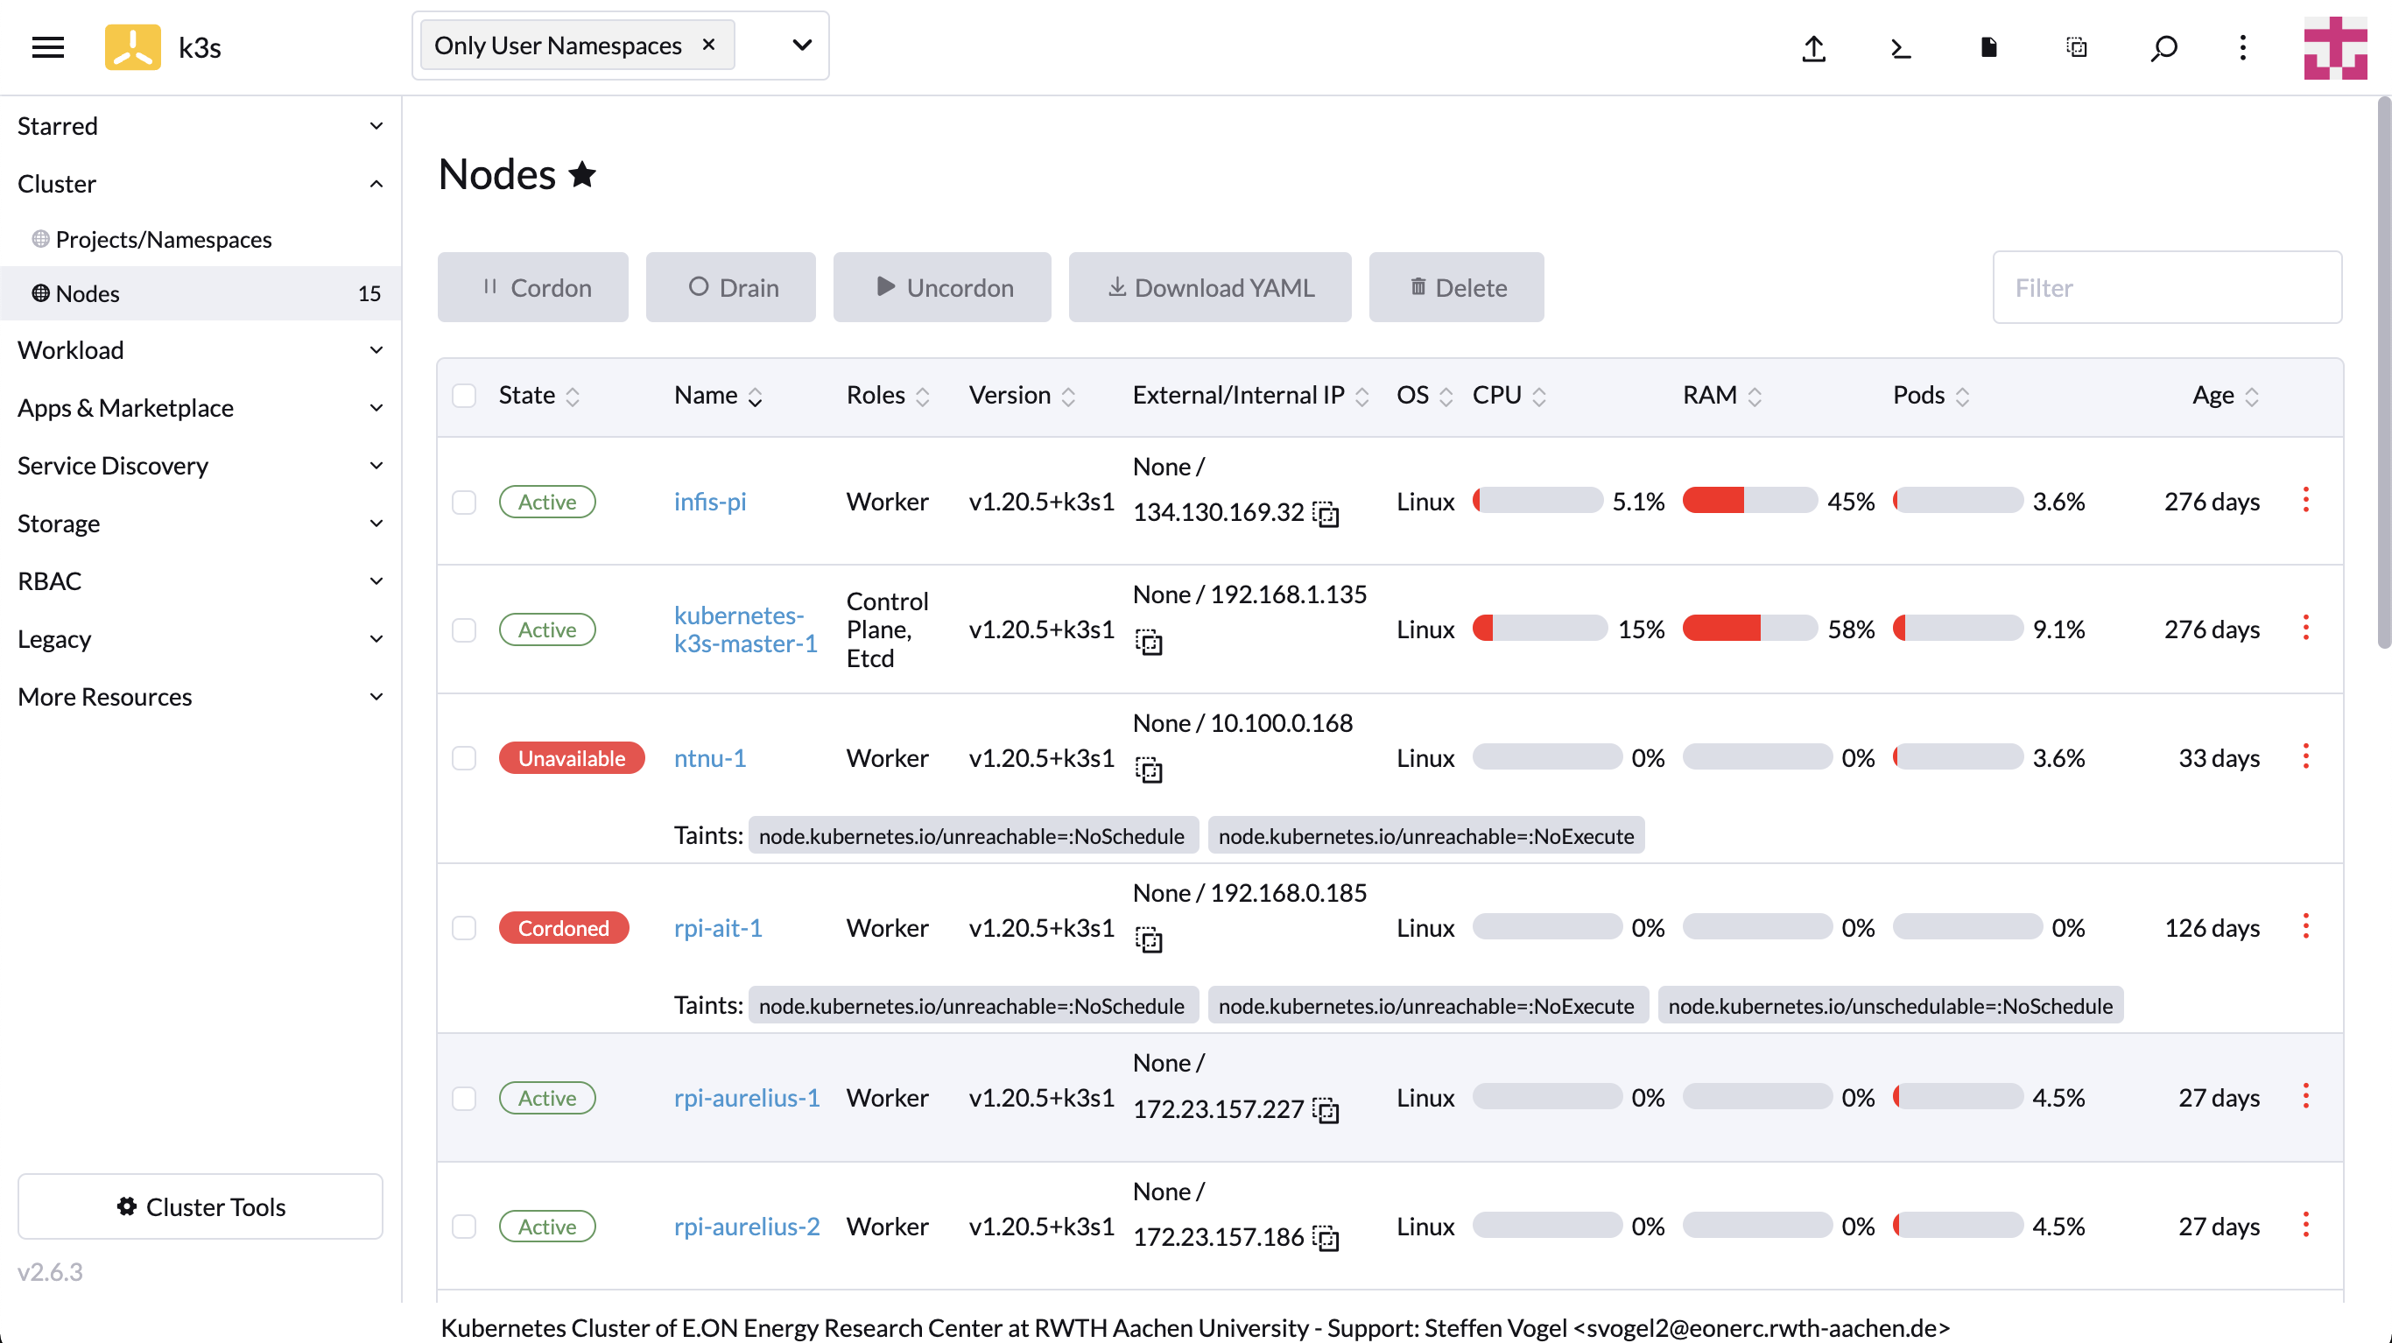Open the kubectl shell icon
Viewport: 2392px width, 1343px height.
coord(1901,47)
